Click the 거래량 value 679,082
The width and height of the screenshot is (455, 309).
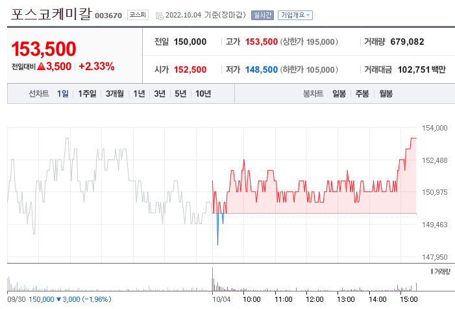407,42
